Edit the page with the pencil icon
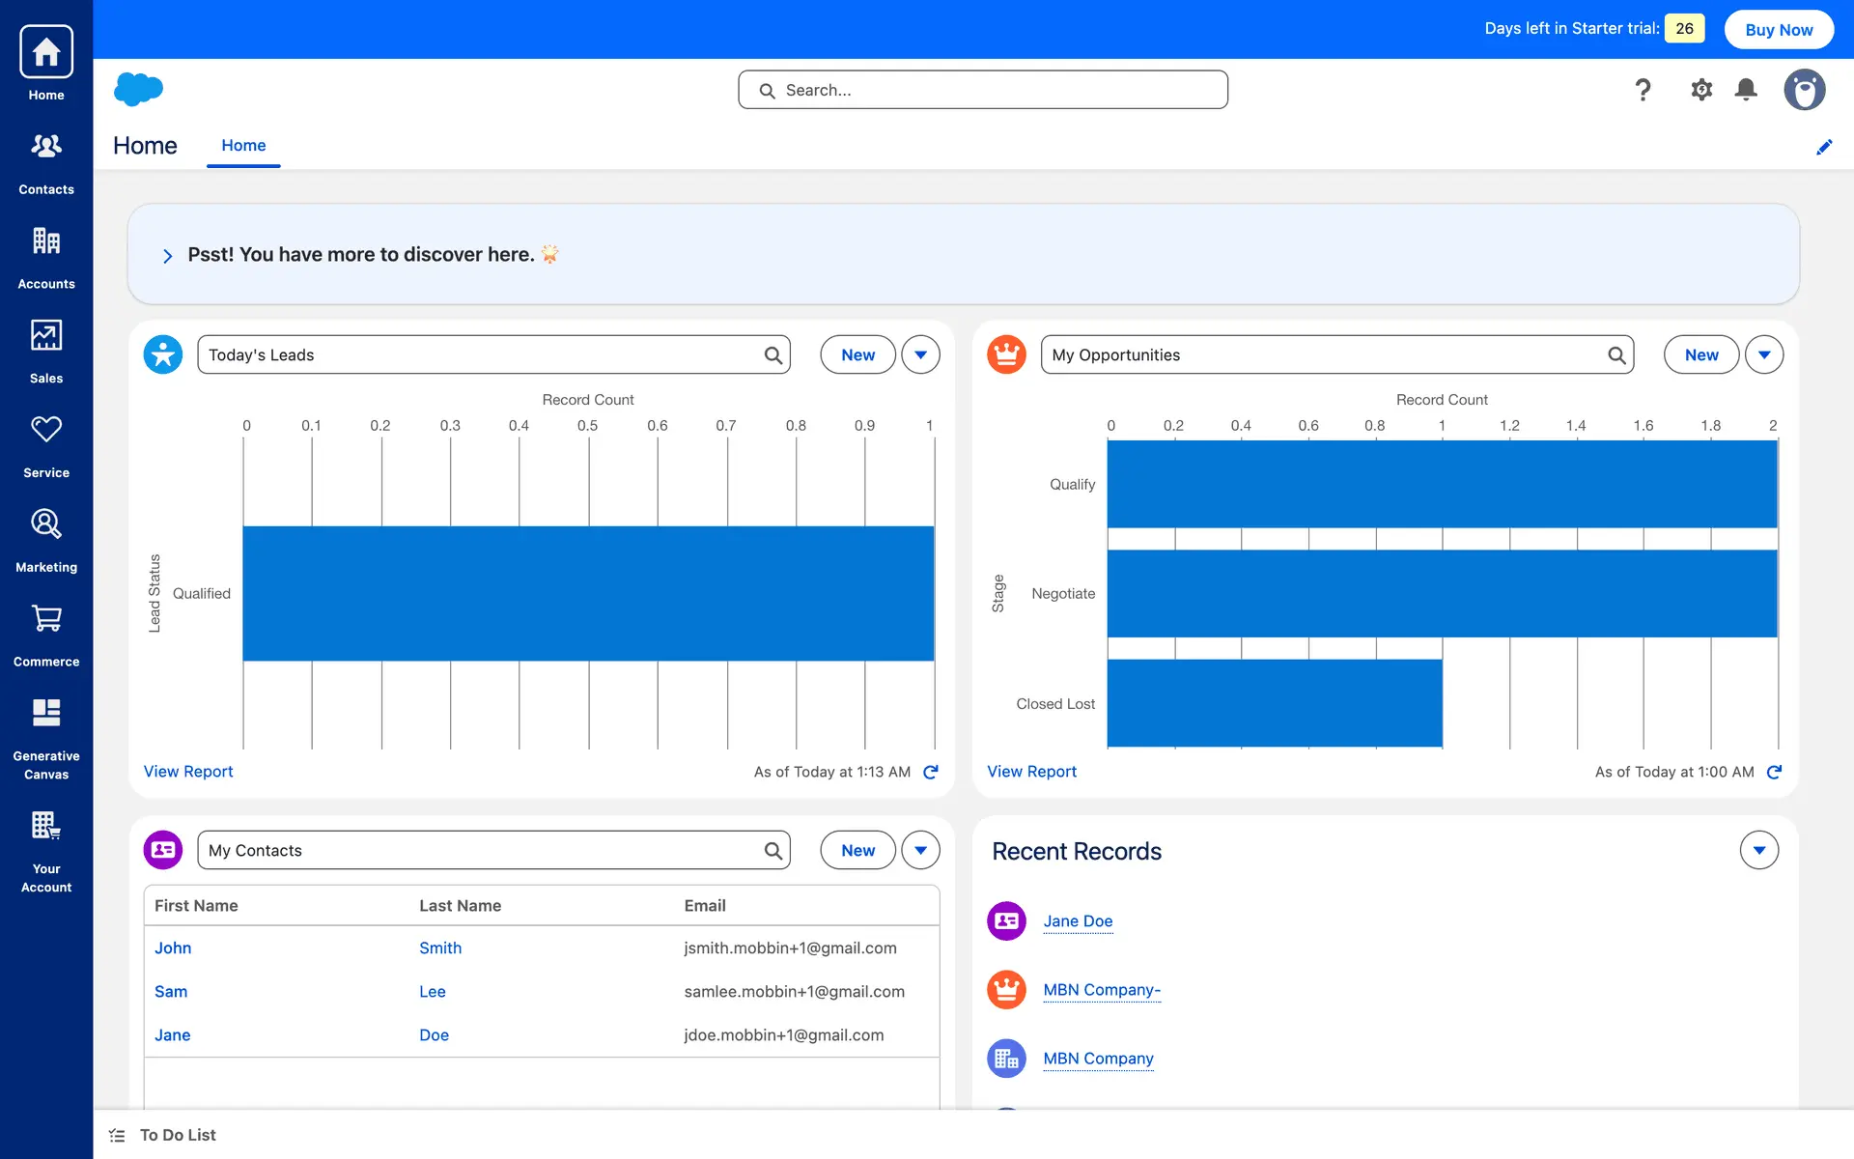Viewport: 1854px width, 1159px height. [1824, 147]
